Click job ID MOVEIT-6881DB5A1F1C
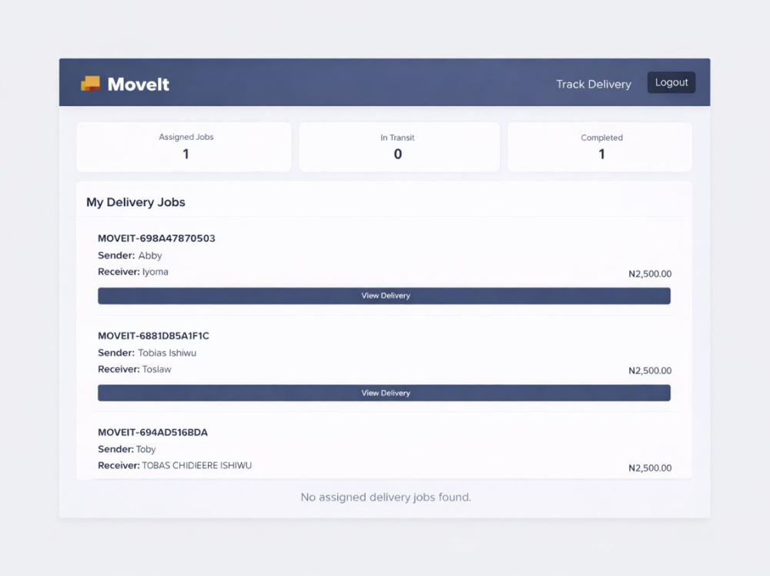Image resolution: width=770 pixels, height=576 pixels. (153, 335)
